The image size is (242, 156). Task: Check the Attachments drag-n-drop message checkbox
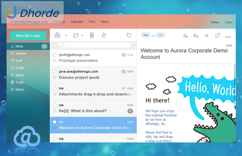55,88
